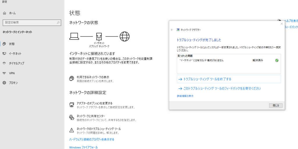Click the feedback フィードバックをお寄せください option
The height and width of the screenshot is (149, 298).
[222, 88]
